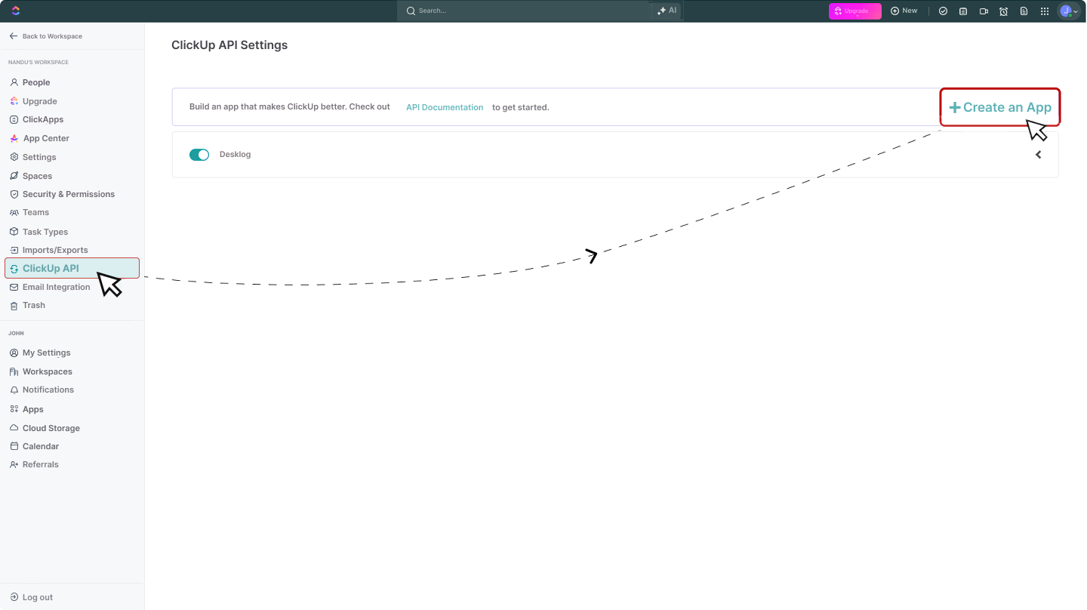Open the Notepad icon in the top bar
Screen dimensions: 1087x610
(963, 11)
